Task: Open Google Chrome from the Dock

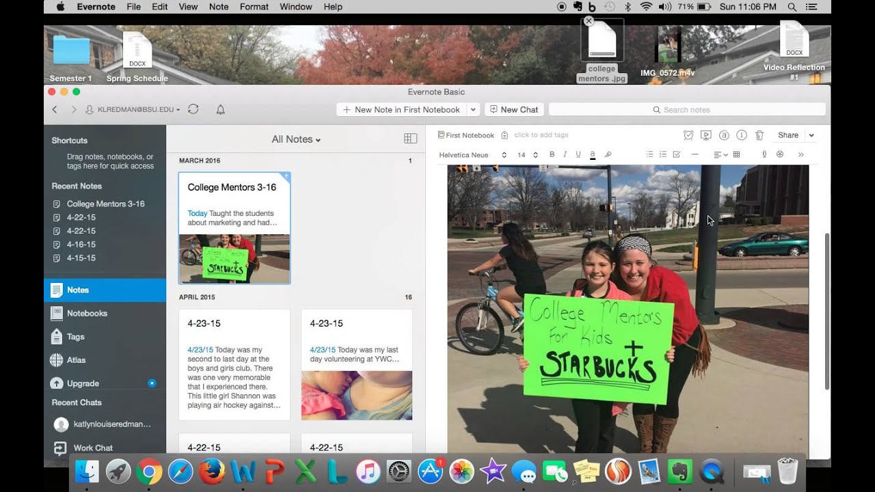Action: [x=149, y=471]
